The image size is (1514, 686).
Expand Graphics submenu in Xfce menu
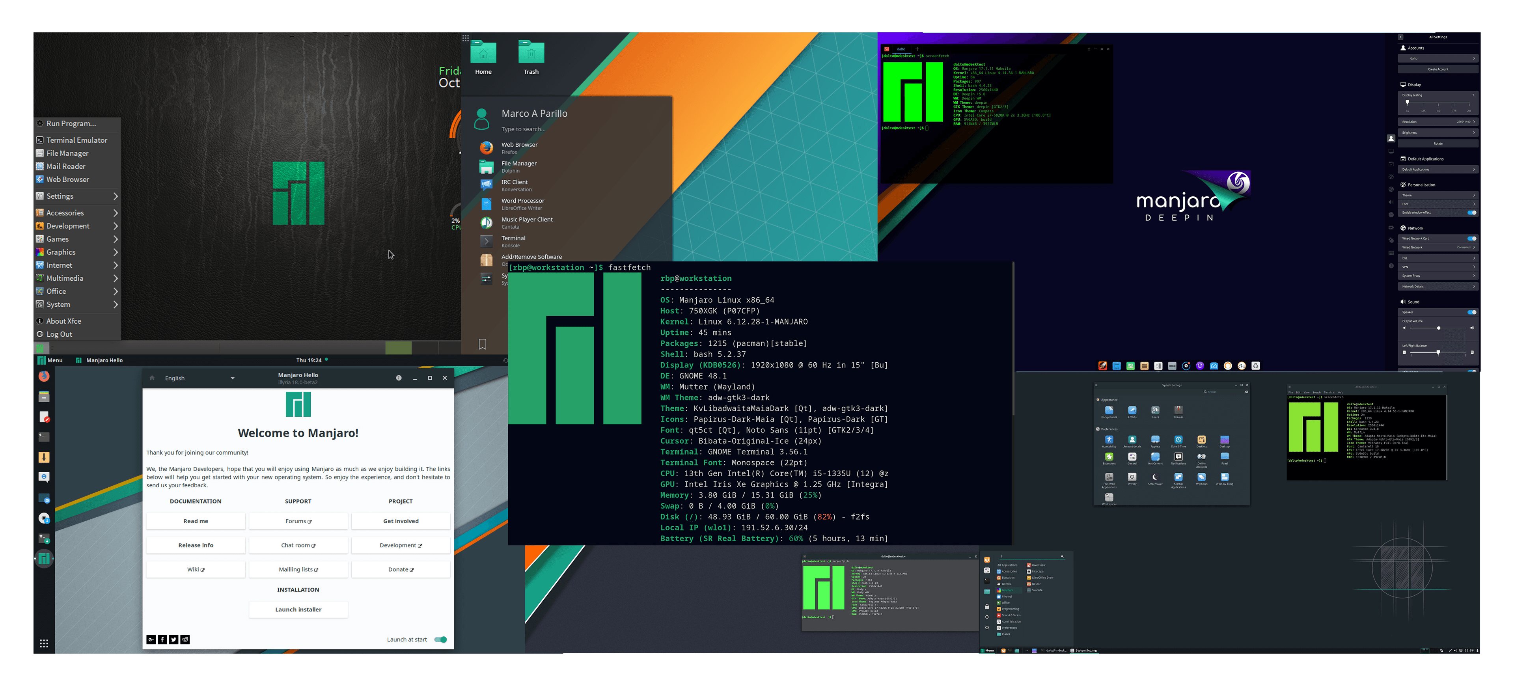pos(77,252)
